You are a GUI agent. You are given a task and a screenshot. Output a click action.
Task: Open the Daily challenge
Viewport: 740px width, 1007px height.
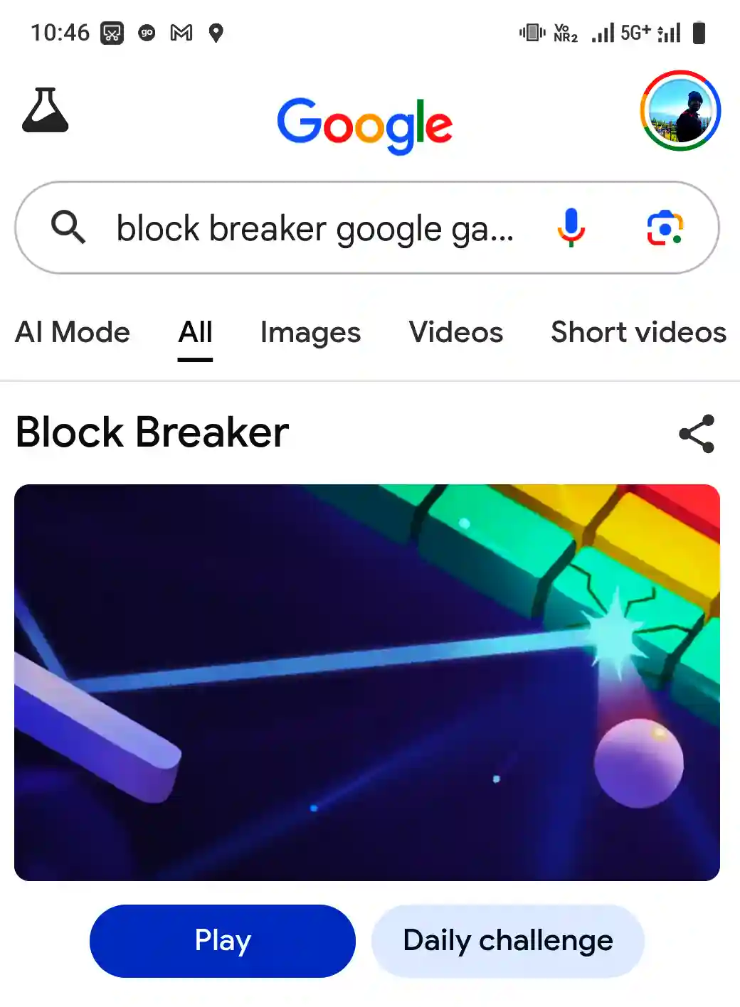coord(508,941)
